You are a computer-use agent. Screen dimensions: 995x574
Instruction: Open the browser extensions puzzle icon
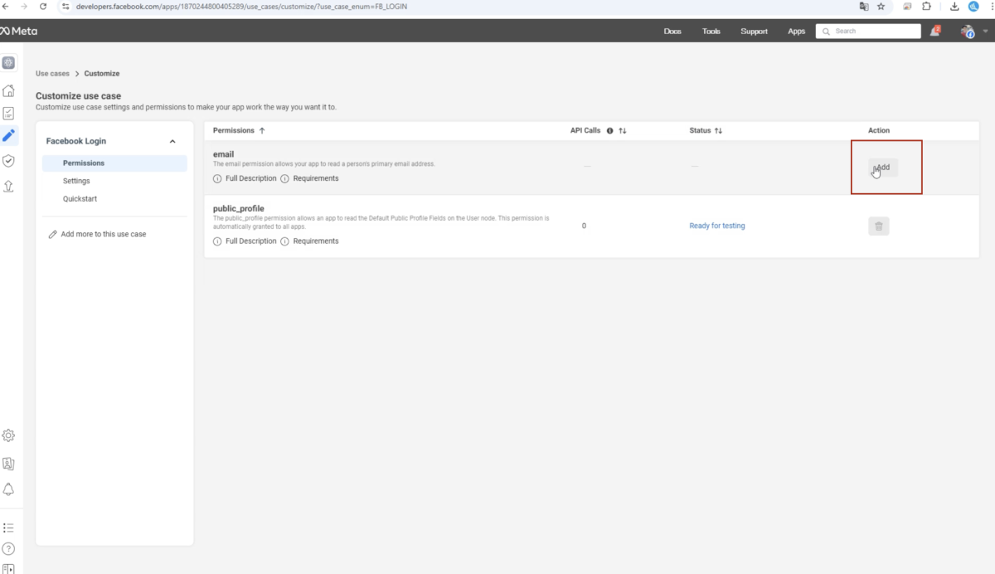(926, 6)
